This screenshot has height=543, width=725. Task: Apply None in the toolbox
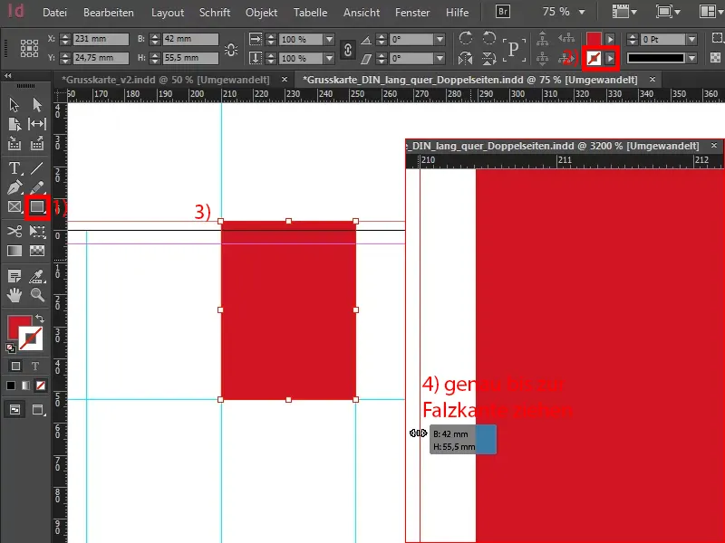41,386
